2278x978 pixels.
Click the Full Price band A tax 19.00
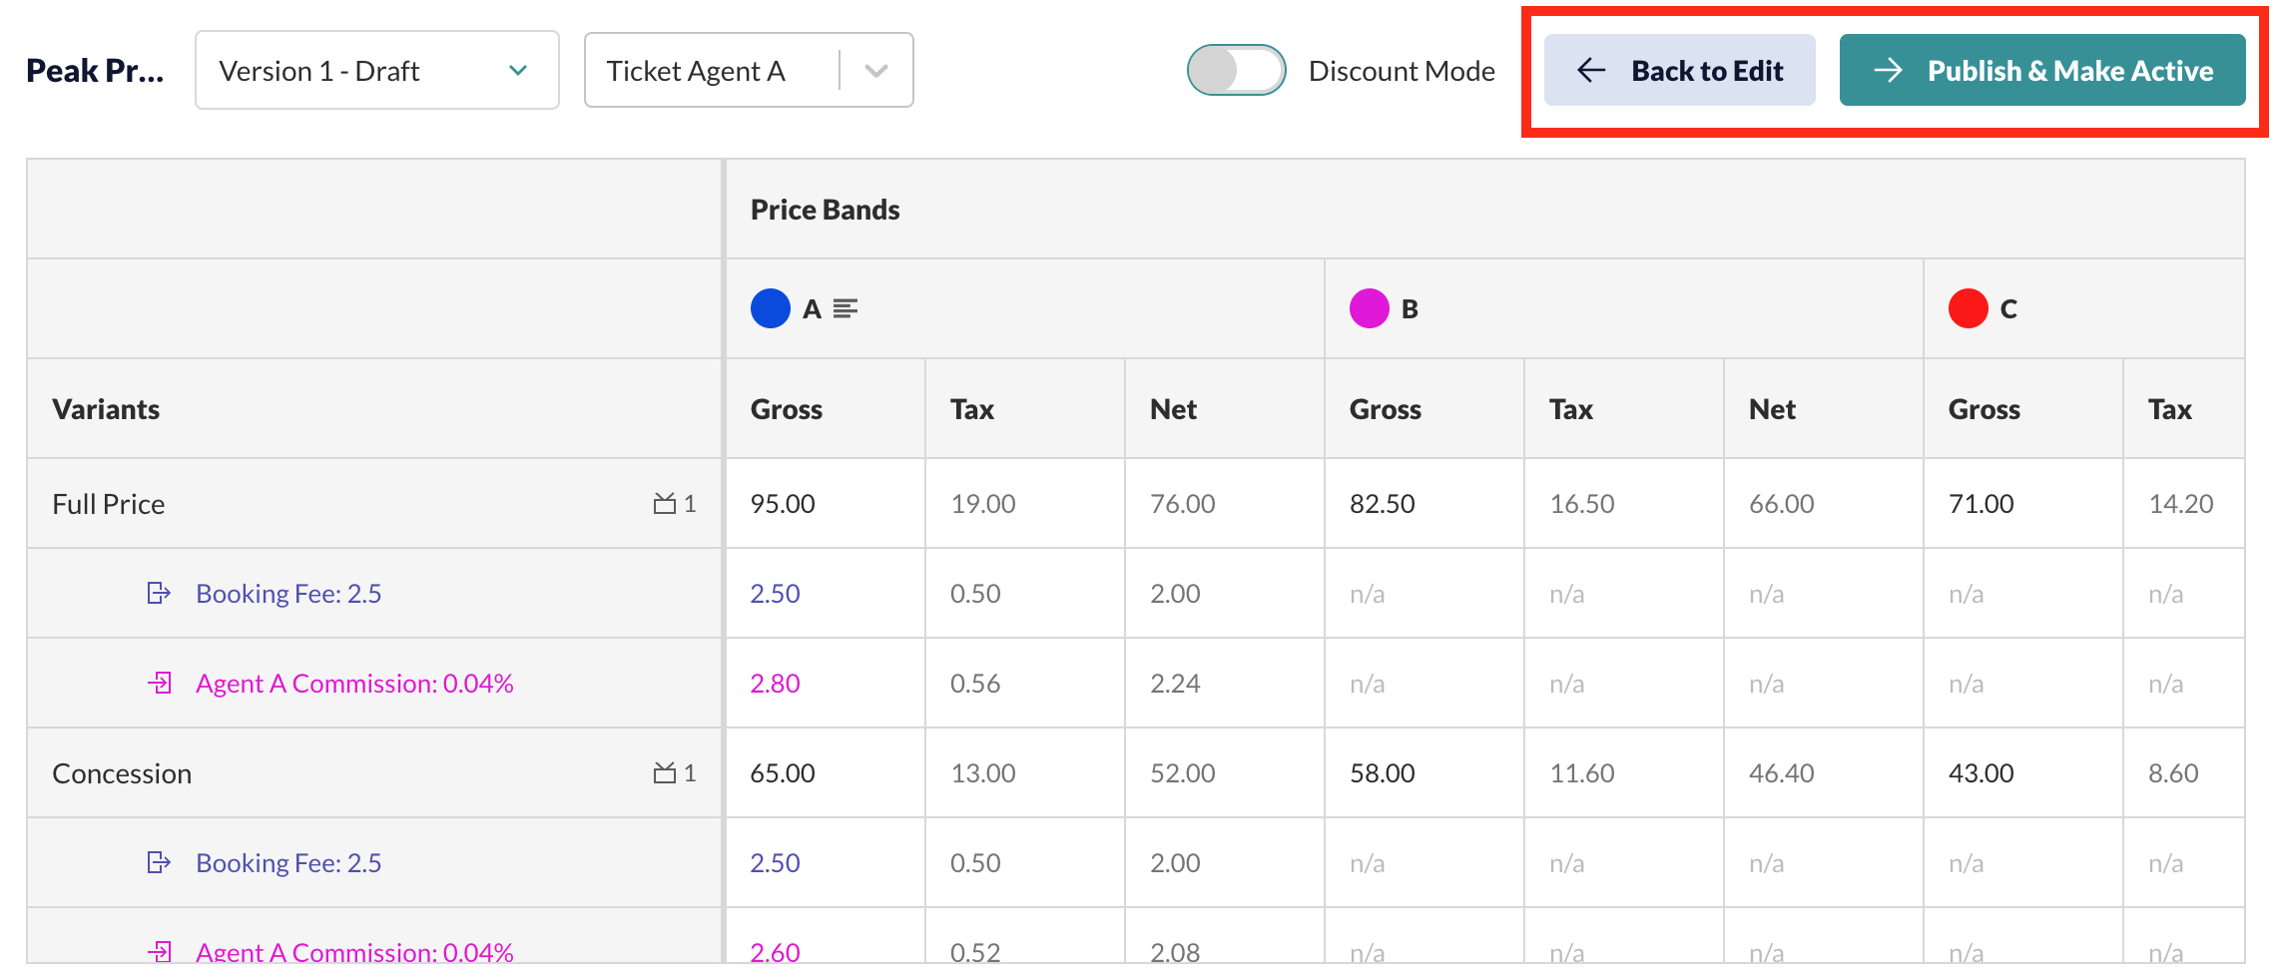[x=982, y=504]
